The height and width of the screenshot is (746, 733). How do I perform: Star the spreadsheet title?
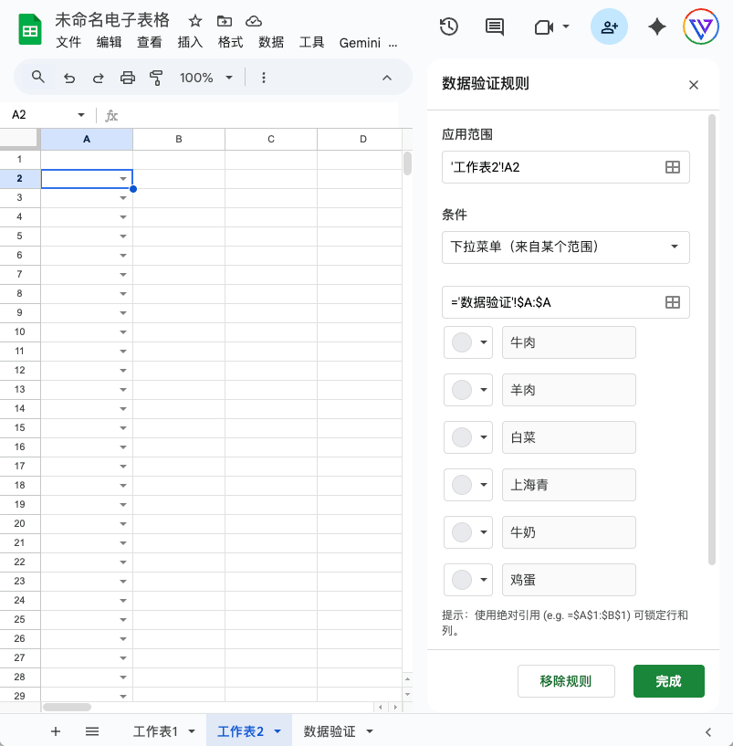[194, 21]
